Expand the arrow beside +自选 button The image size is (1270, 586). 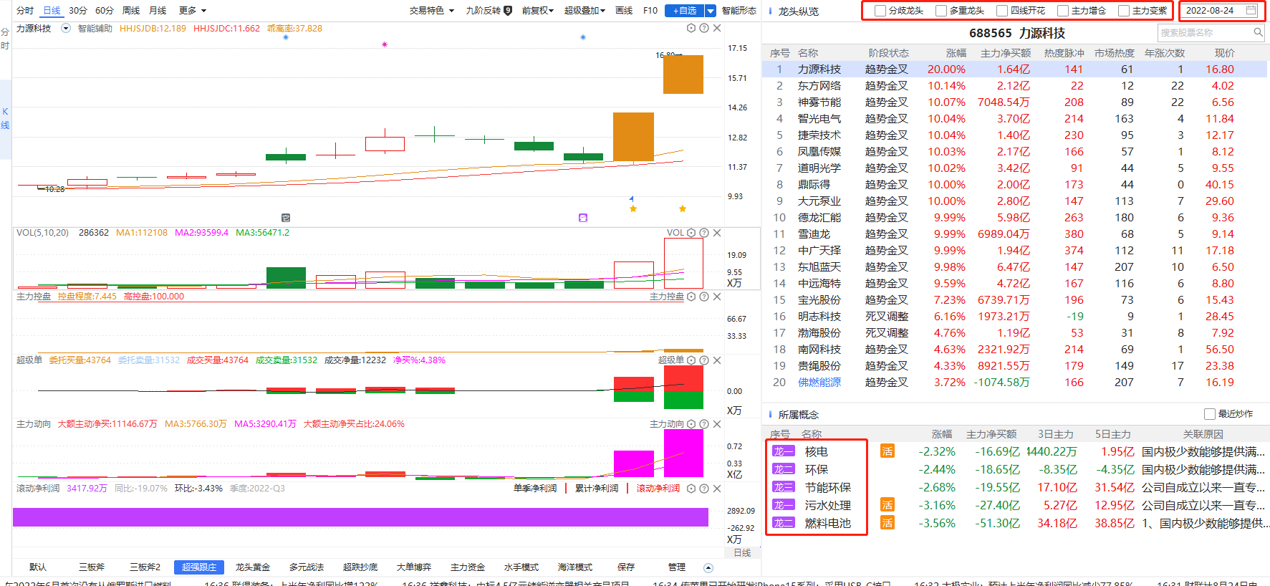click(x=711, y=11)
